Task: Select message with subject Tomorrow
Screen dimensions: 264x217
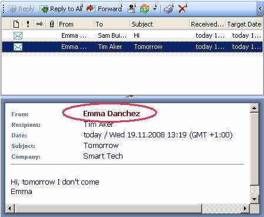Action: 132,47
